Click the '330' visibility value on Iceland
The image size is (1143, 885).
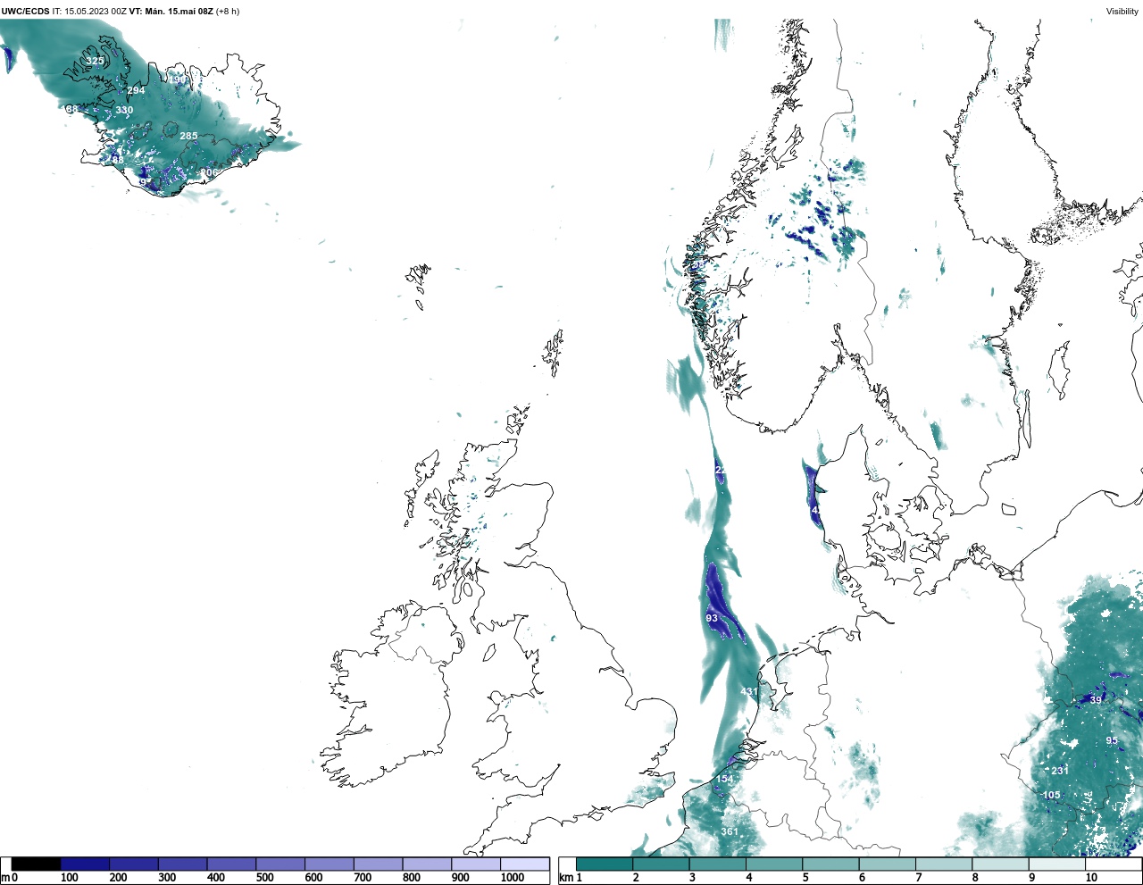pyautogui.click(x=124, y=111)
